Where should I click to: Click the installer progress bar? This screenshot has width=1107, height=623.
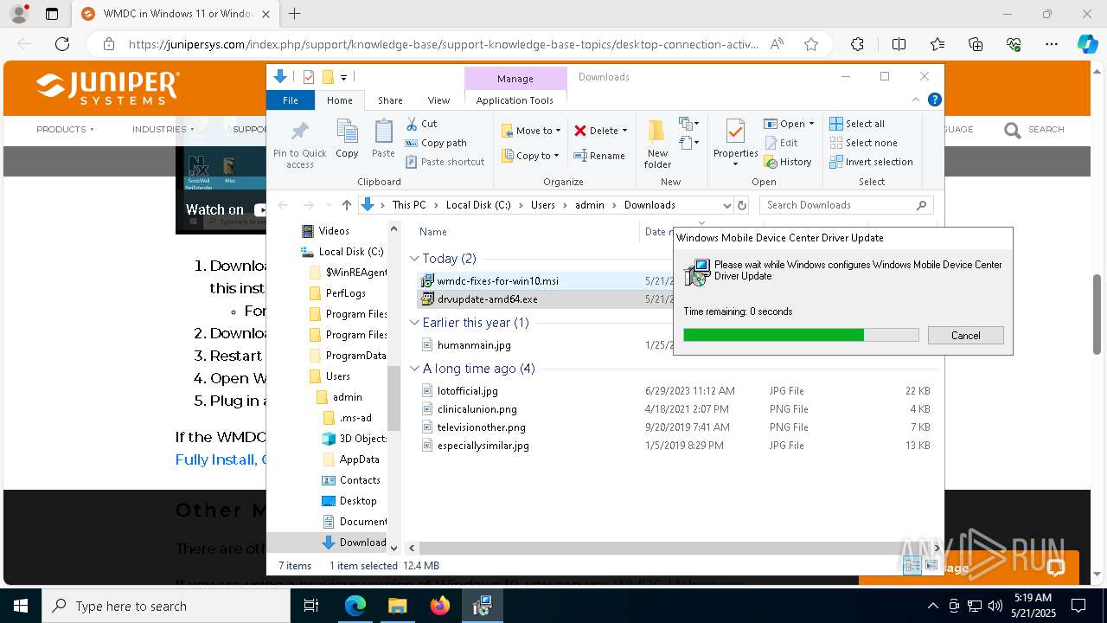pos(801,335)
